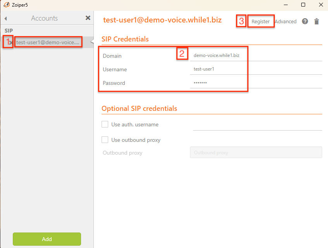The image size is (328, 248).
Task: Click into the Domain field
Action: 256,55
